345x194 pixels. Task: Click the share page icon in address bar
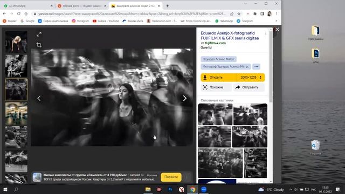(232, 14)
